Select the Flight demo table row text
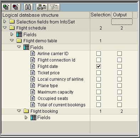 (40, 41)
